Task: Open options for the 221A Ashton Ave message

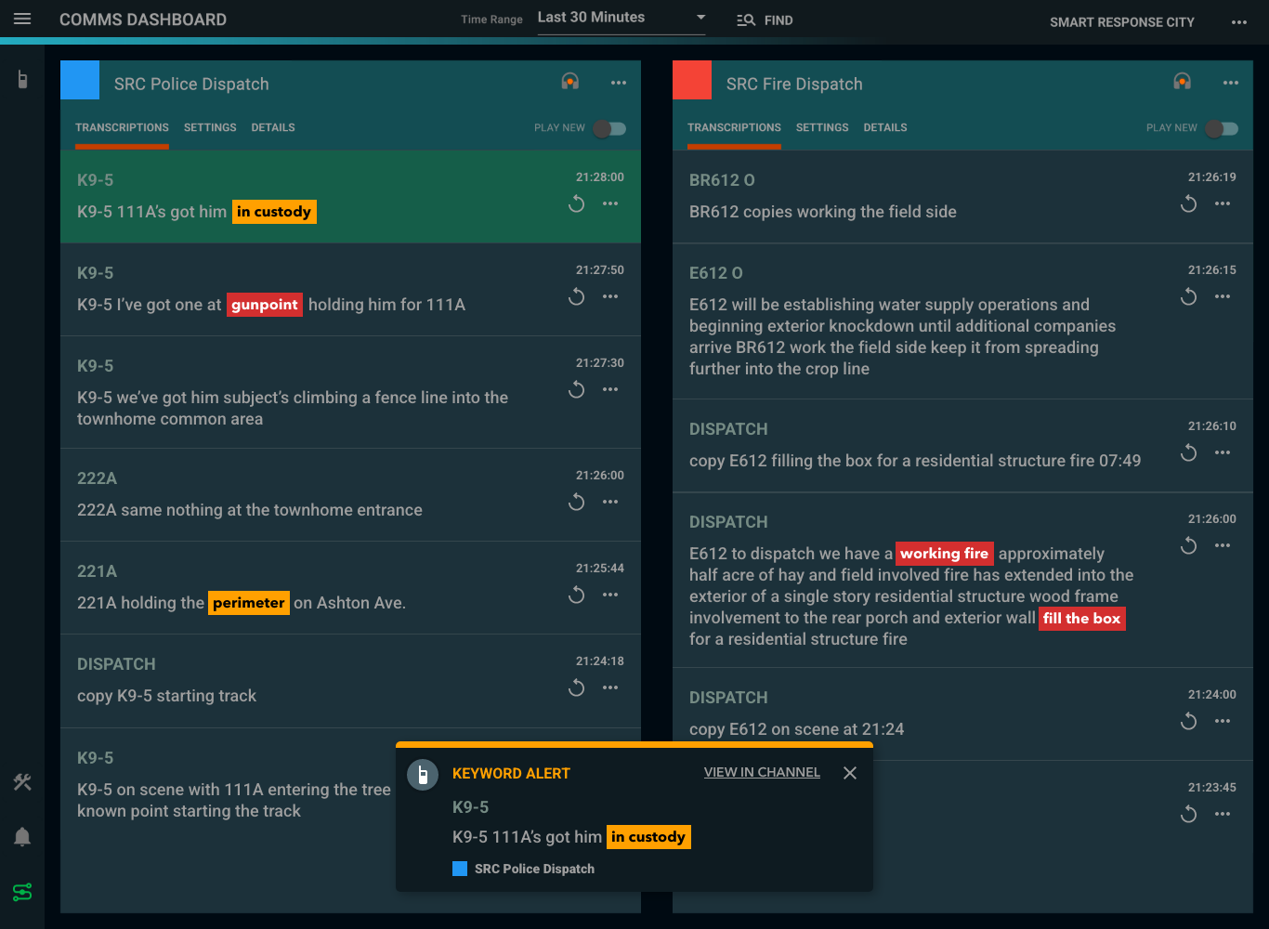Action: tap(610, 595)
